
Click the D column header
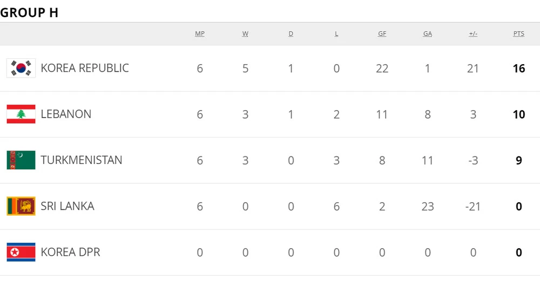click(291, 34)
